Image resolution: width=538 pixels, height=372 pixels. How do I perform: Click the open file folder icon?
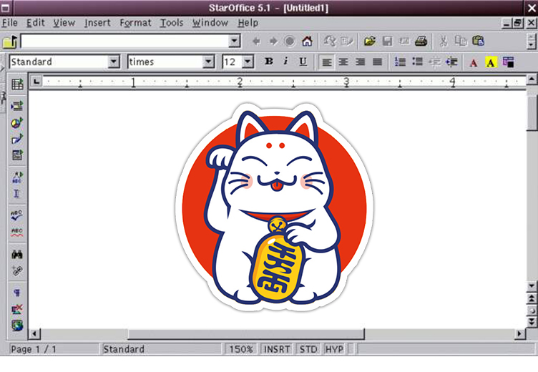coord(370,41)
